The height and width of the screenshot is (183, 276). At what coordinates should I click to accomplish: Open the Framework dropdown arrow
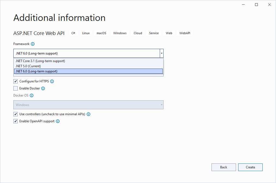[x=161, y=53]
